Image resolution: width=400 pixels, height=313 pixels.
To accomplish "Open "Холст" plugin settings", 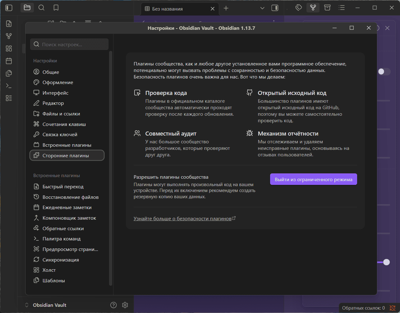I will click(x=67, y=270).
